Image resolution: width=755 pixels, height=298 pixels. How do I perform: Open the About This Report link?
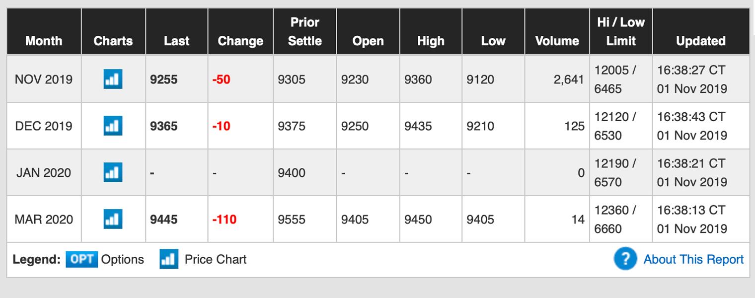[693, 259]
